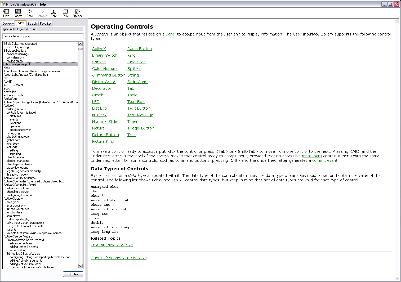Click the help window title bar icon

(3, 4)
